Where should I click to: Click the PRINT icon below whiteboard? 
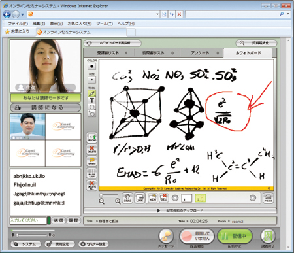coord(269,198)
